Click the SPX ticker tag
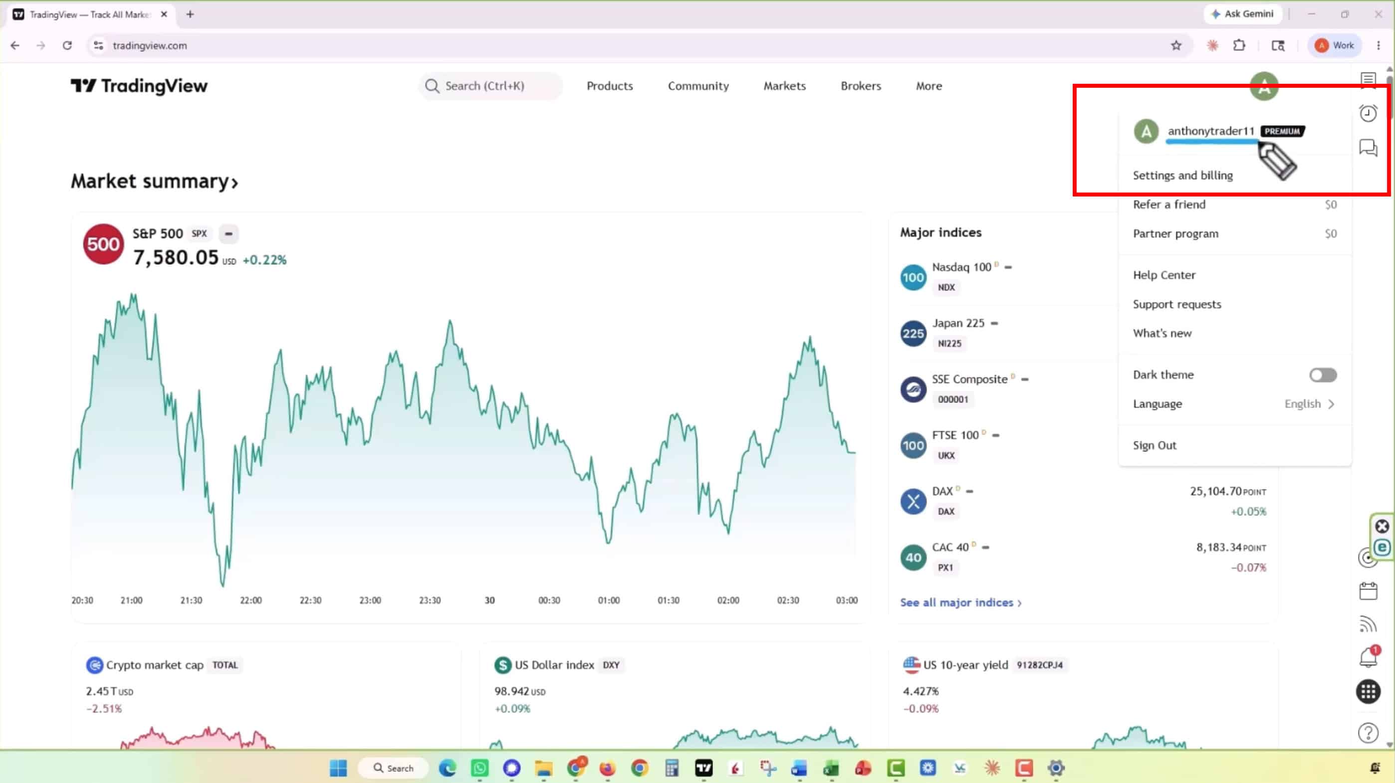Viewport: 1395px width, 783px height. click(199, 234)
